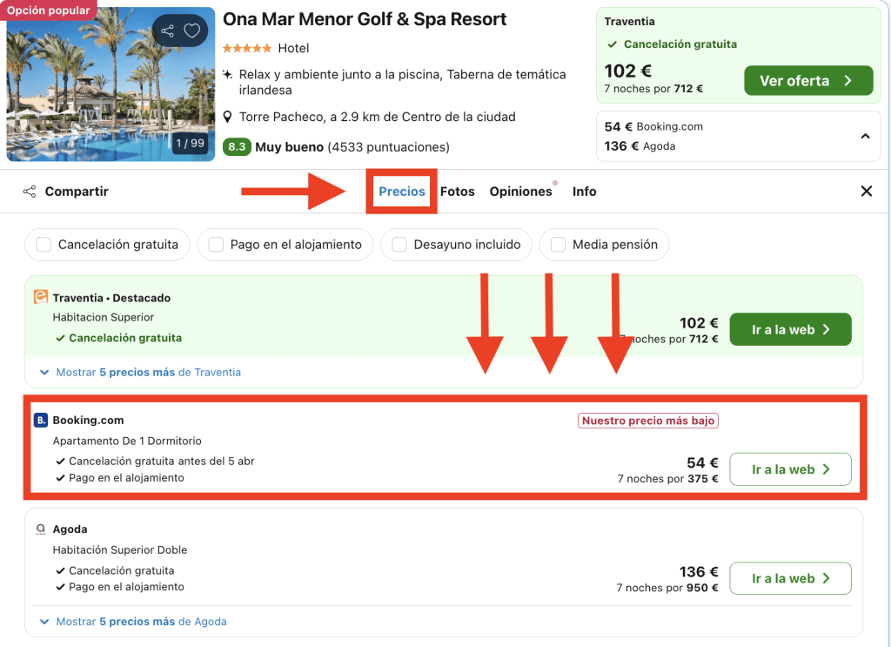Check the Pago en el alojamiento filter
The image size is (891, 647).
216,245
